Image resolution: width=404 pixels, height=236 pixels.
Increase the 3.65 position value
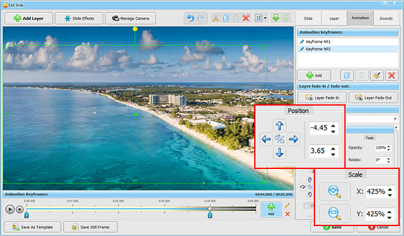click(333, 148)
